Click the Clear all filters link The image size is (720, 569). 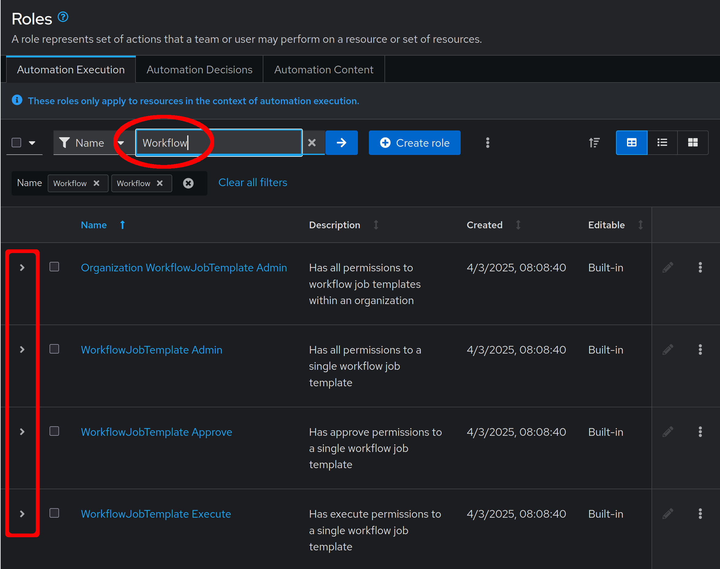252,182
